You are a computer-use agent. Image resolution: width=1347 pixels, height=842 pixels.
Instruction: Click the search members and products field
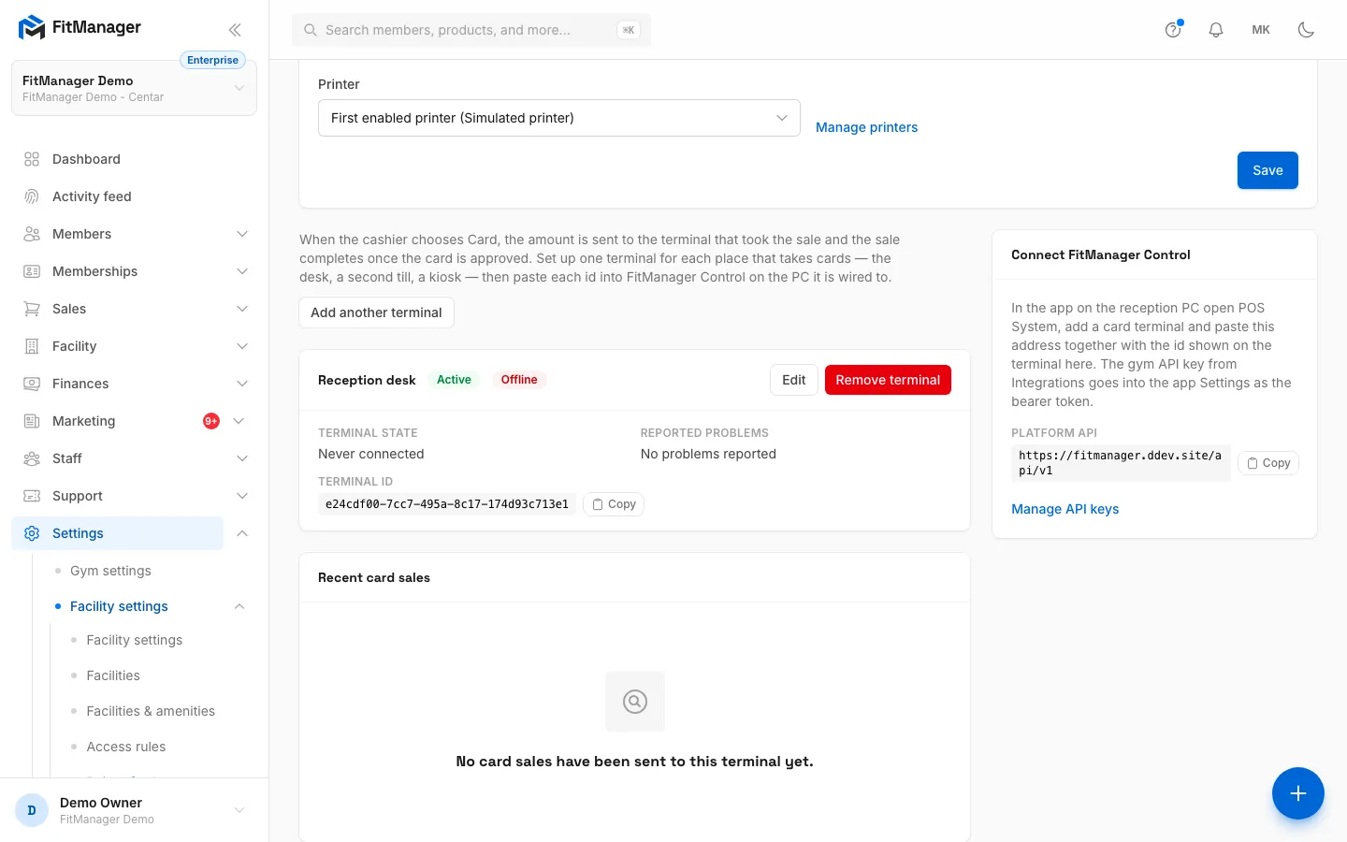[471, 30]
